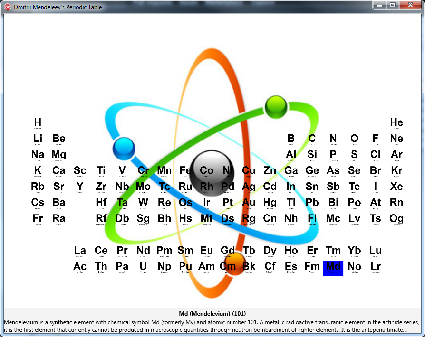Choose the Cl element
This screenshot has width=425, height=337.
pos(376,155)
